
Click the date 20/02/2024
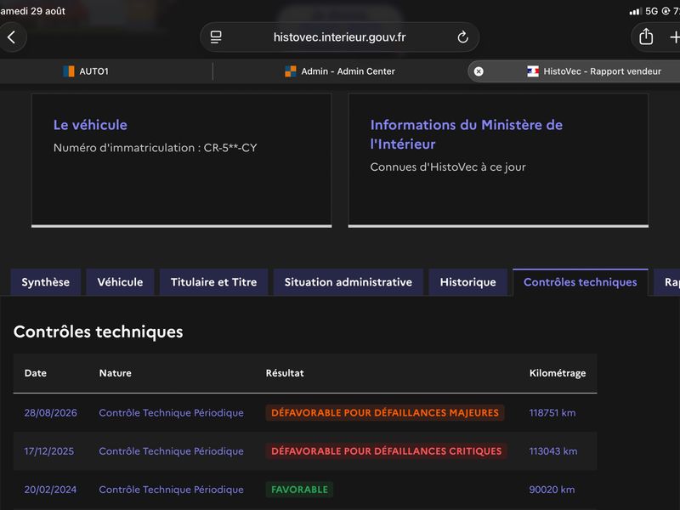pos(50,490)
